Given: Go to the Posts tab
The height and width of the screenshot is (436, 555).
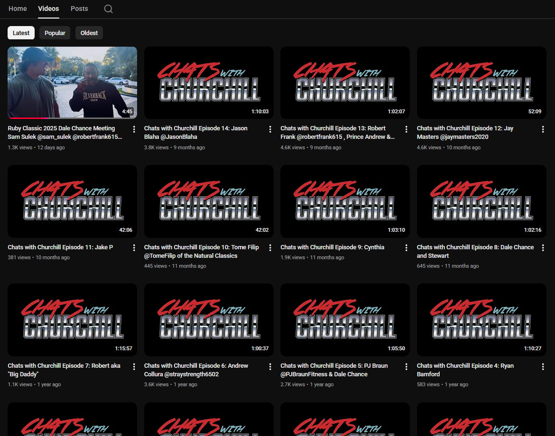Looking at the screenshot, I should (x=79, y=9).
